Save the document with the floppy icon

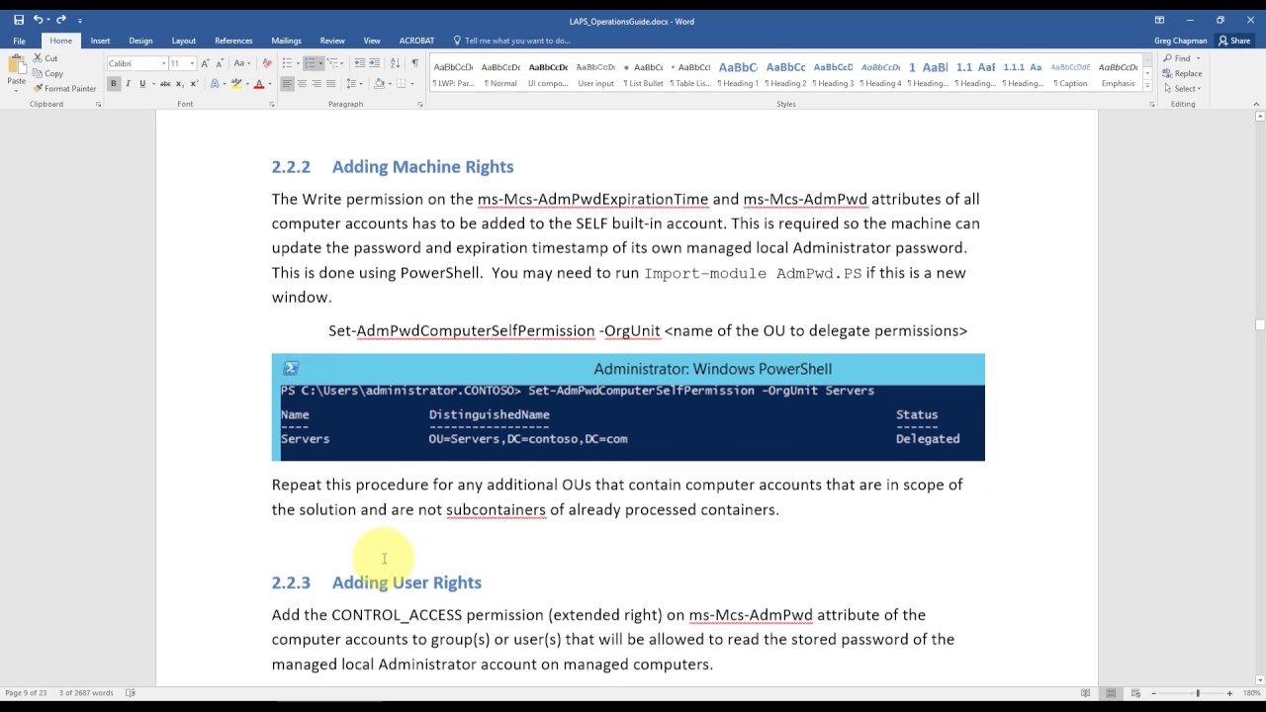coord(19,20)
